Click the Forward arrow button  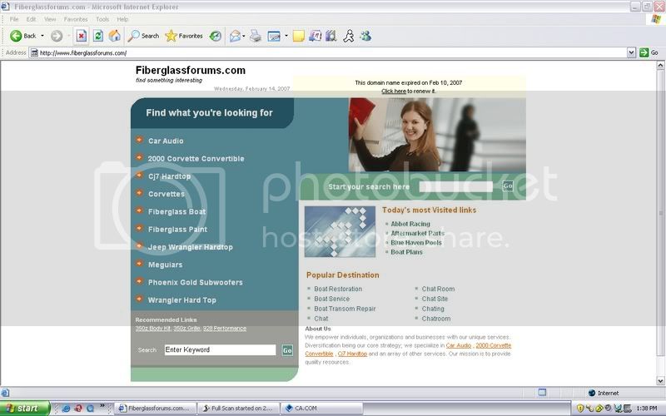point(57,36)
